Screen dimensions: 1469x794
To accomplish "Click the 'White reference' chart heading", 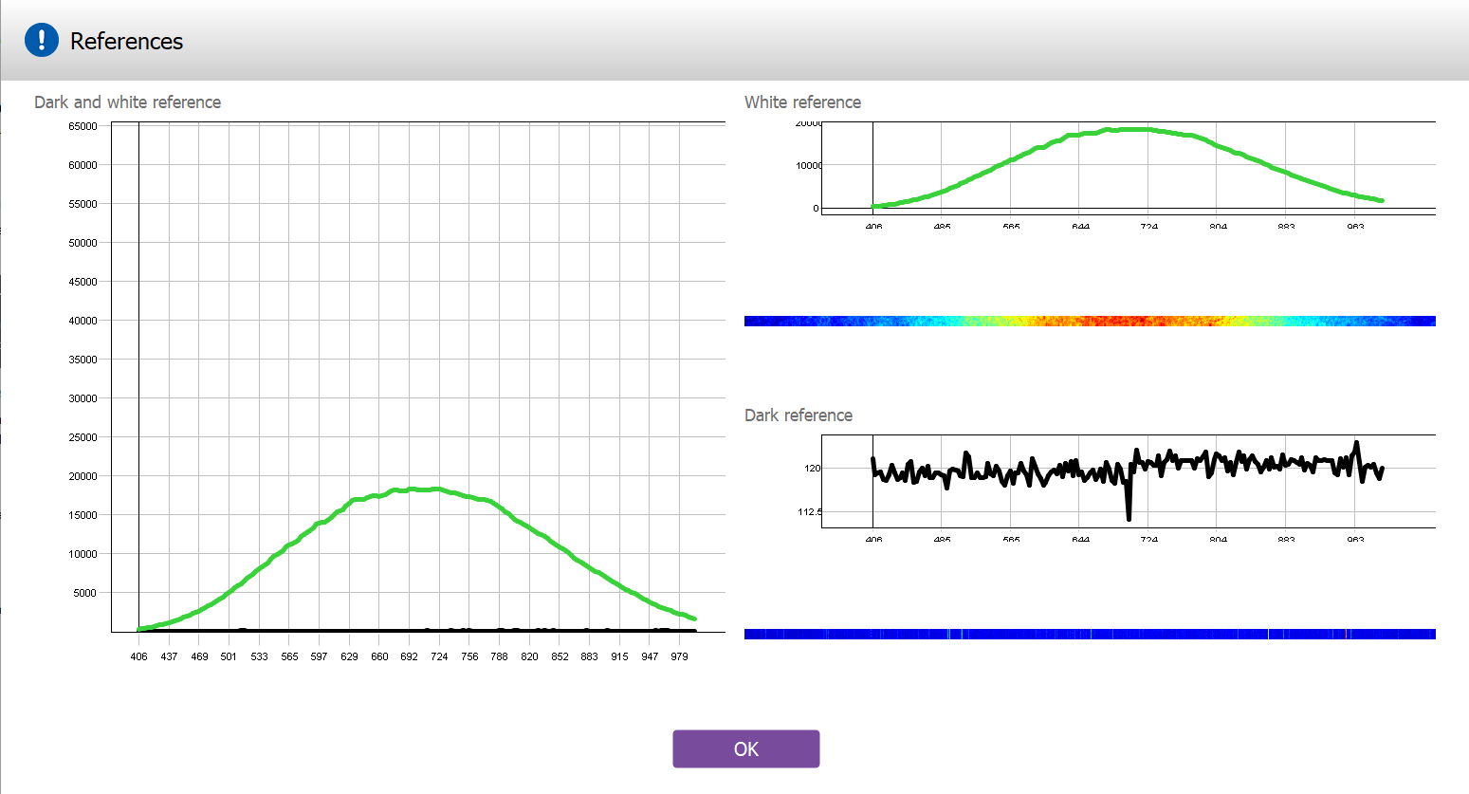I will 802,102.
